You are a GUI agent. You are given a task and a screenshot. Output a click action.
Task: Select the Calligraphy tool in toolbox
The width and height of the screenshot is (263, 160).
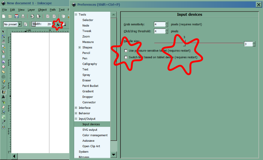coord(3,92)
